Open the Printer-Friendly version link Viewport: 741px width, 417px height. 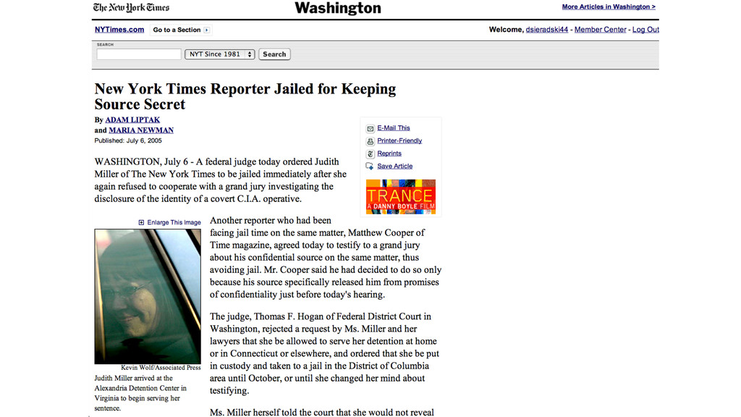[399, 141]
